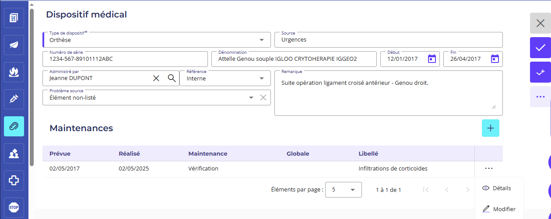Click the STOP sign sidebar icon
This screenshot has width=551, height=219.
point(14,207)
